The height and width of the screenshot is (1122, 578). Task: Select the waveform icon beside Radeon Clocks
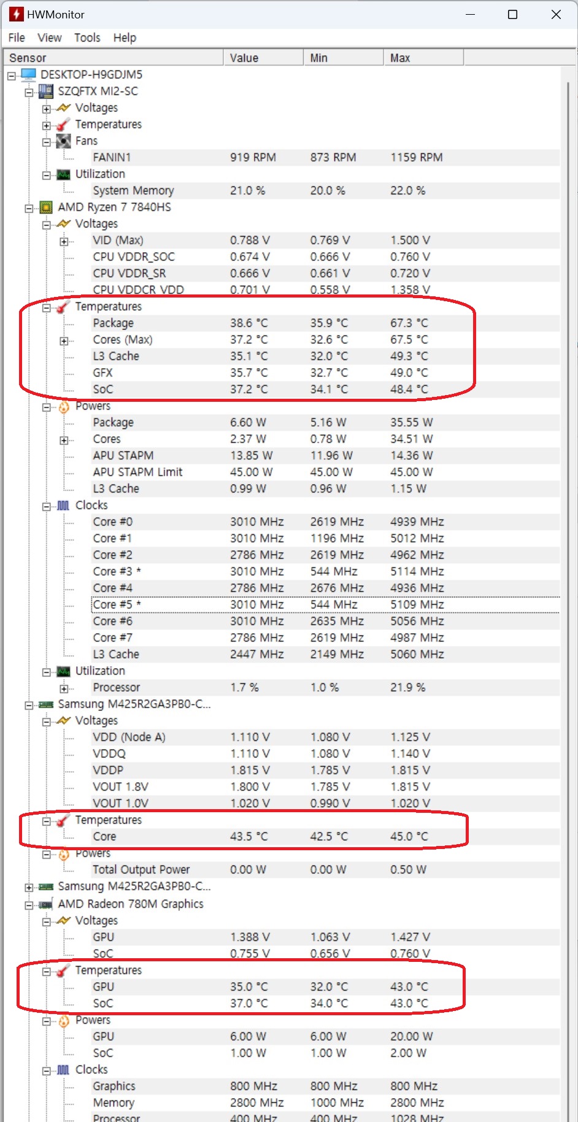pyautogui.click(x=63, y=1070)
